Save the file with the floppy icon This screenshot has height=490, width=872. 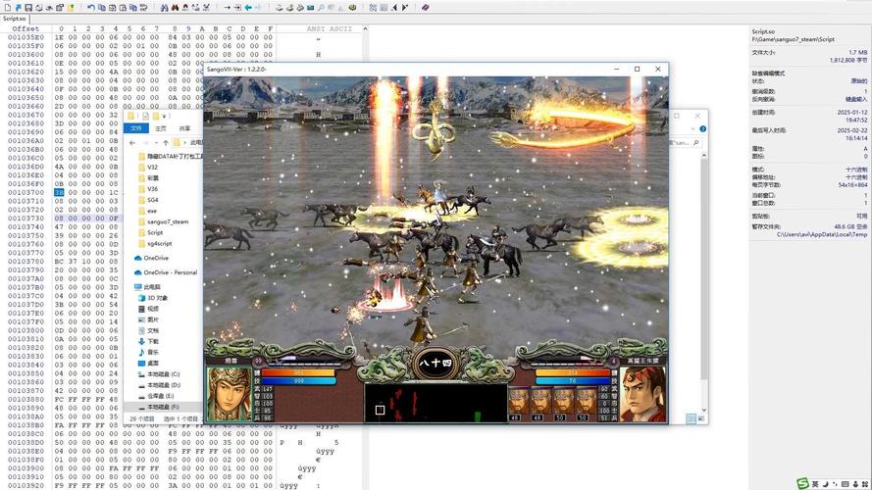[28, 8]
